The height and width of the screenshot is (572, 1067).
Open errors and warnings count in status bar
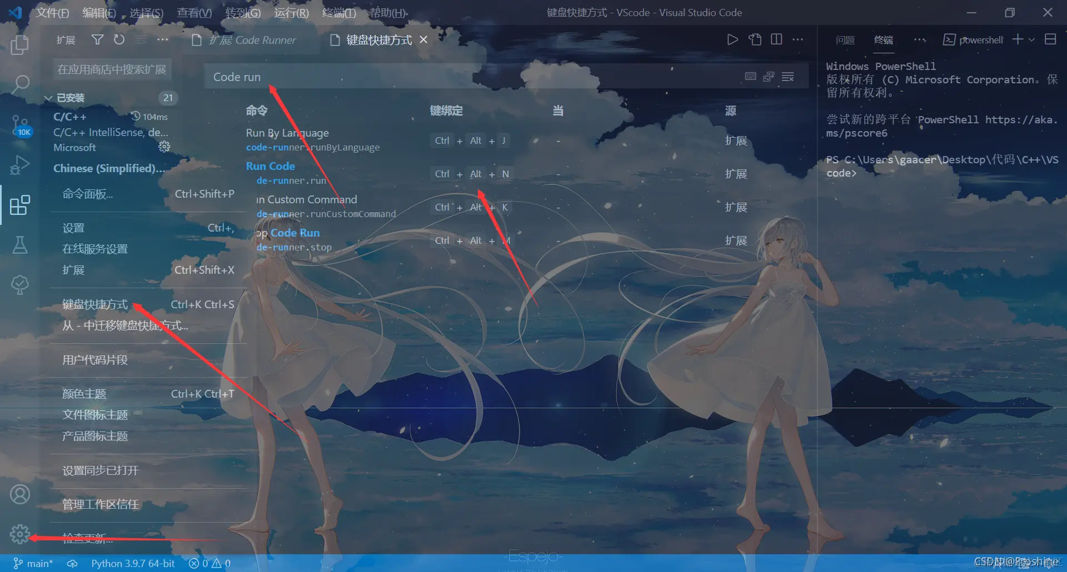210,563
